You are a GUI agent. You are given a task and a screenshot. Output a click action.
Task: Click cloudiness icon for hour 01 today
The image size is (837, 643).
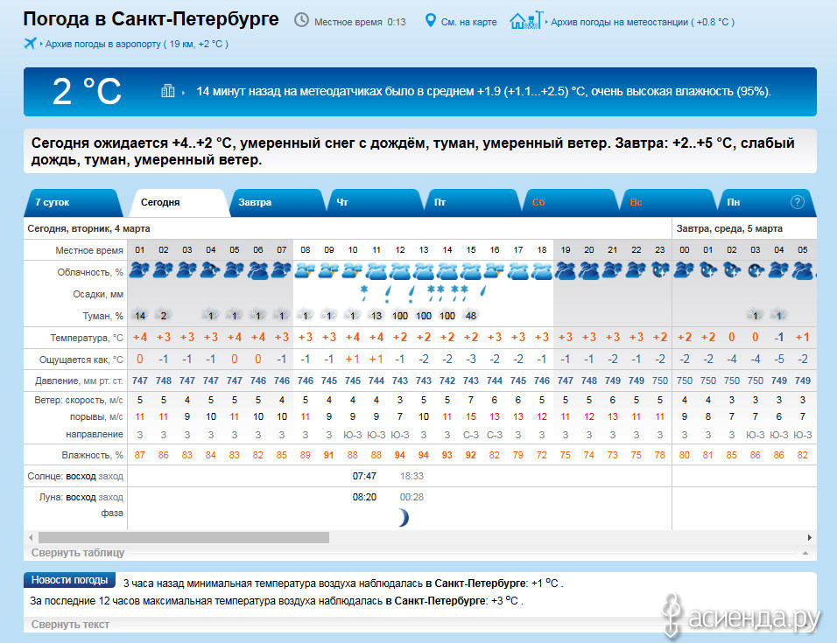(x=139, y=271)
